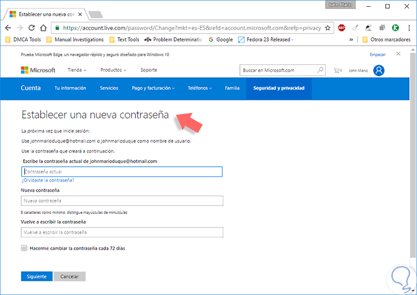Open the Problem Determination bookmark
The image size is (417, 295).
coord(174,39)
